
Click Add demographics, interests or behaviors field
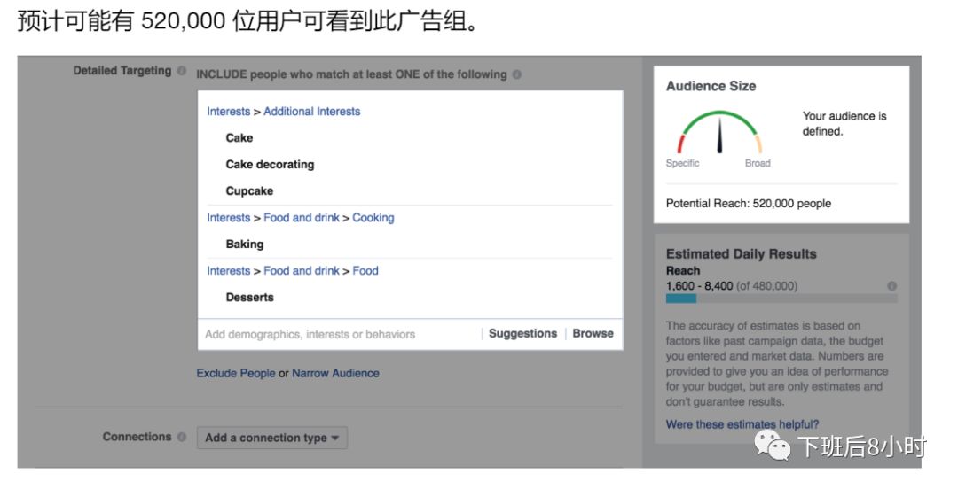pyautogui.click(x=339, y=334)
